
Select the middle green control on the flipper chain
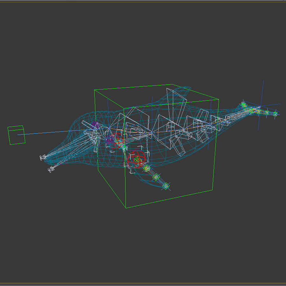156,177
